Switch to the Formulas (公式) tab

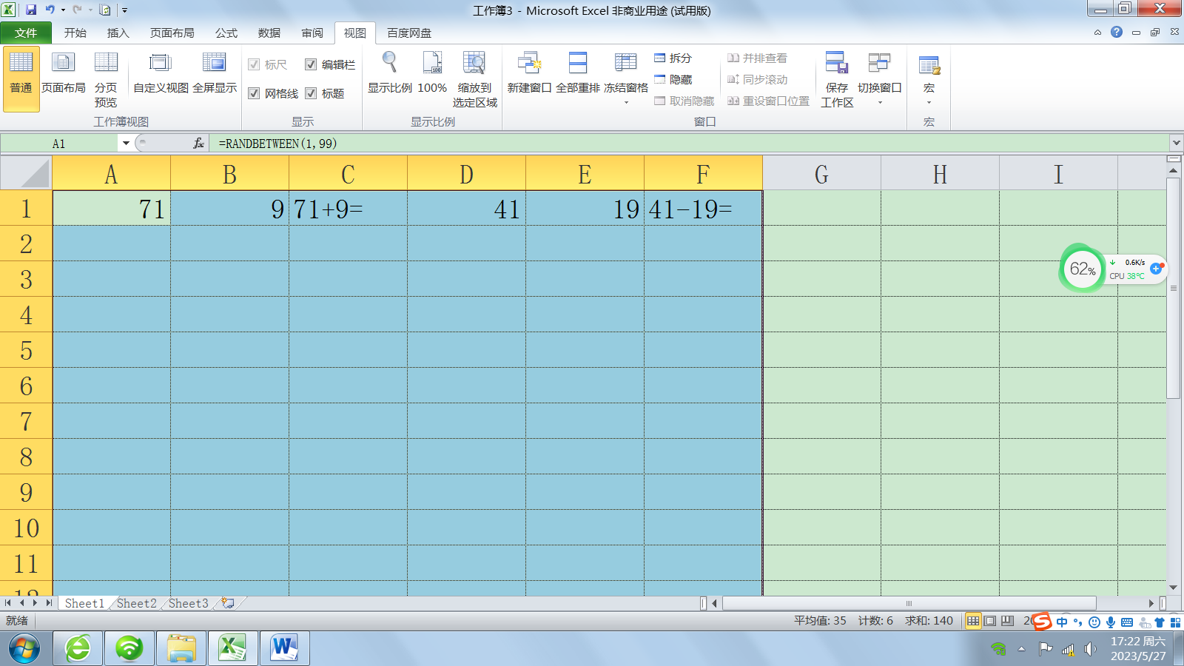click(x=226, y=33)
